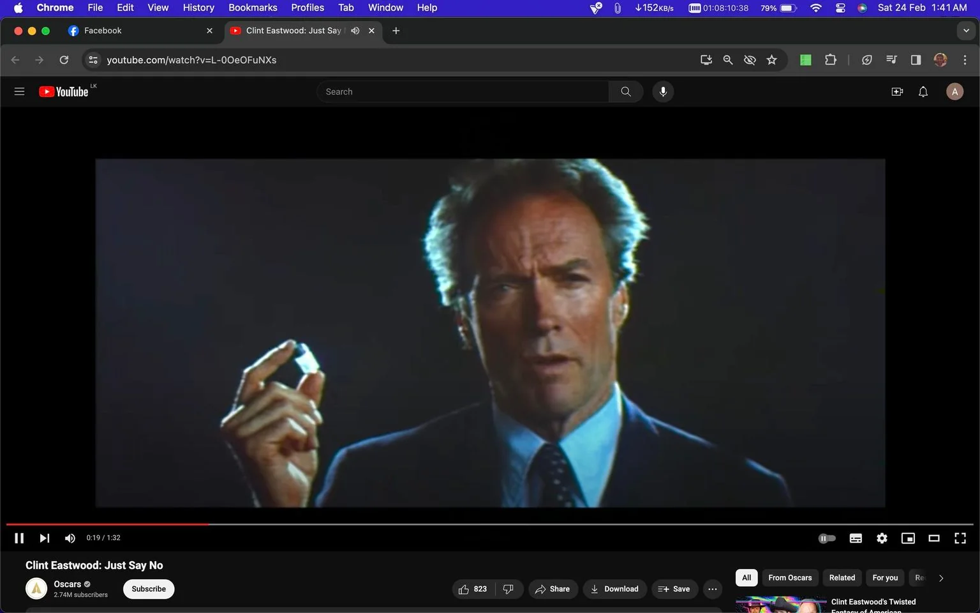The width and height of the screenshot is (980, 613).
Task: Activate miniplayer mode
Action: pyautogui.click(x=908, y=538)
